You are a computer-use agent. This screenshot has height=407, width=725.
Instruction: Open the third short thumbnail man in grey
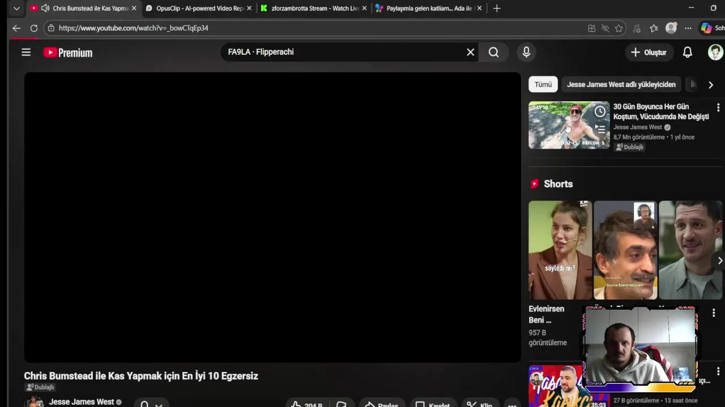[x=690, y=250]
